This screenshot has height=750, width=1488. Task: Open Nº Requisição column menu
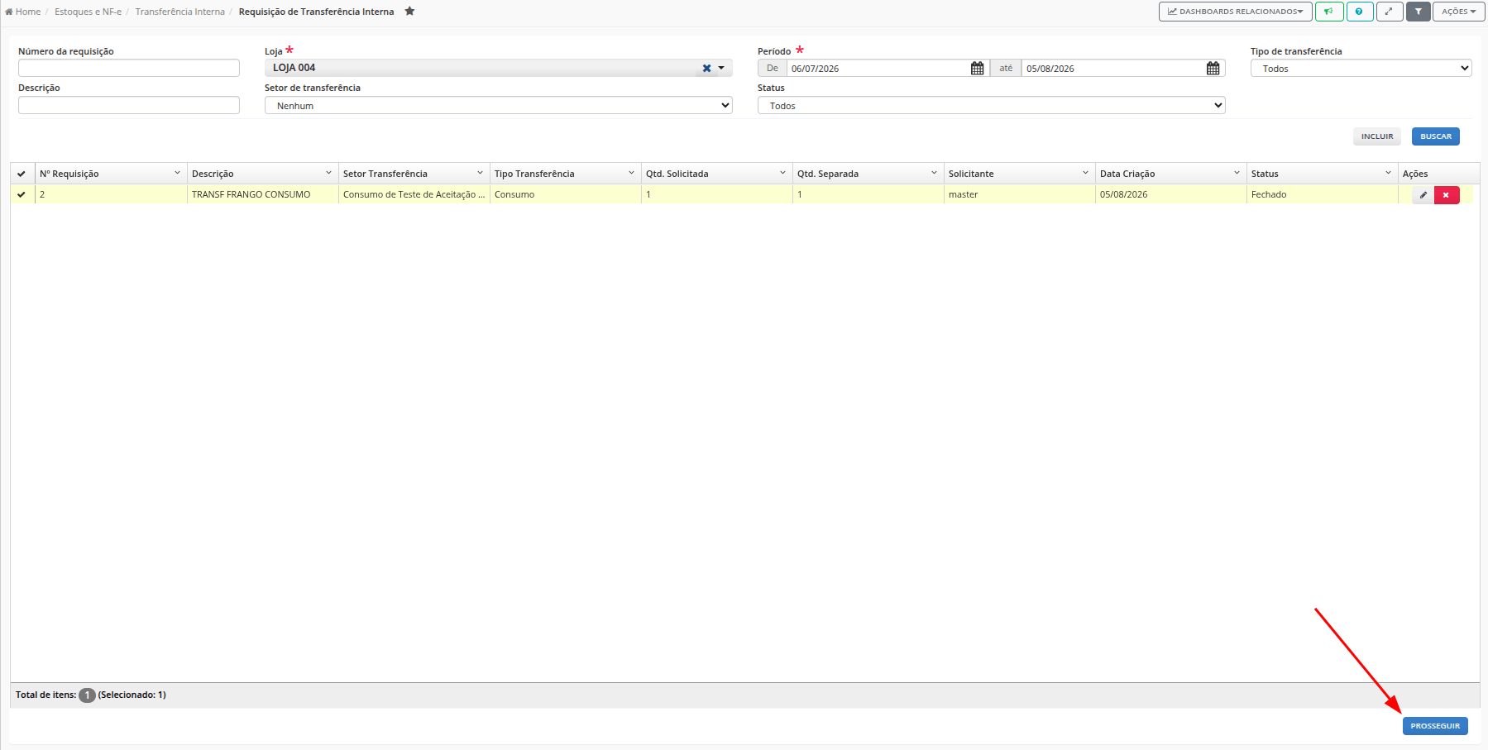[177, 173]
